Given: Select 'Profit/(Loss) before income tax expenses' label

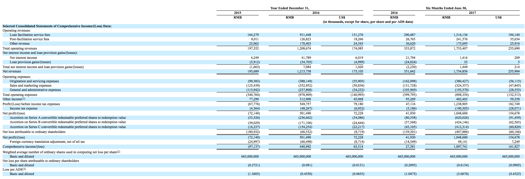Looking at the screenshot, I should pyautogui.click(x=31, y=104).
